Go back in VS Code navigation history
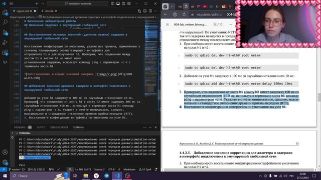321x180 pixels. point(37,3)
